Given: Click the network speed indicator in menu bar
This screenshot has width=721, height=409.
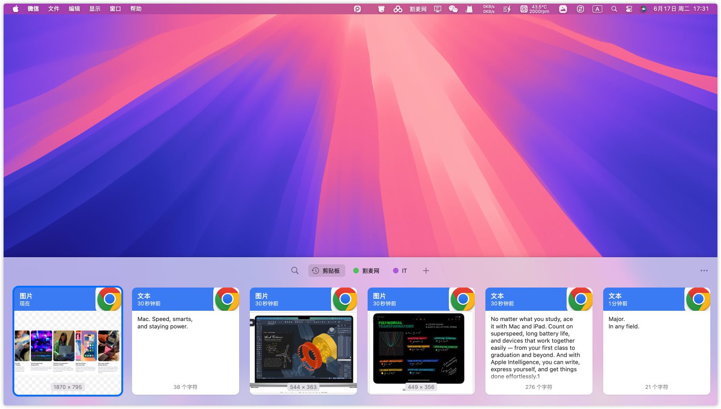Looking at the screenshot, I should 489,9.
